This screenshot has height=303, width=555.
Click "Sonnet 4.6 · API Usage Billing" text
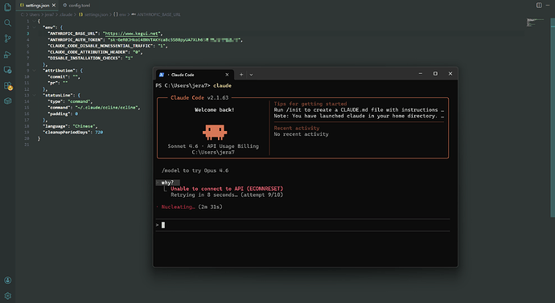(x=213, y=146)
